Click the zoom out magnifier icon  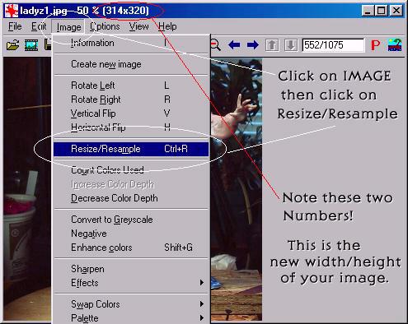[x=216, y=45]
